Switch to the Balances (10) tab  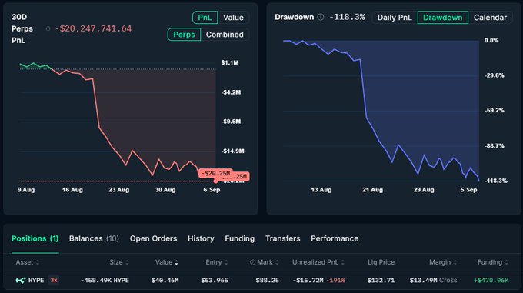(94, 238)
